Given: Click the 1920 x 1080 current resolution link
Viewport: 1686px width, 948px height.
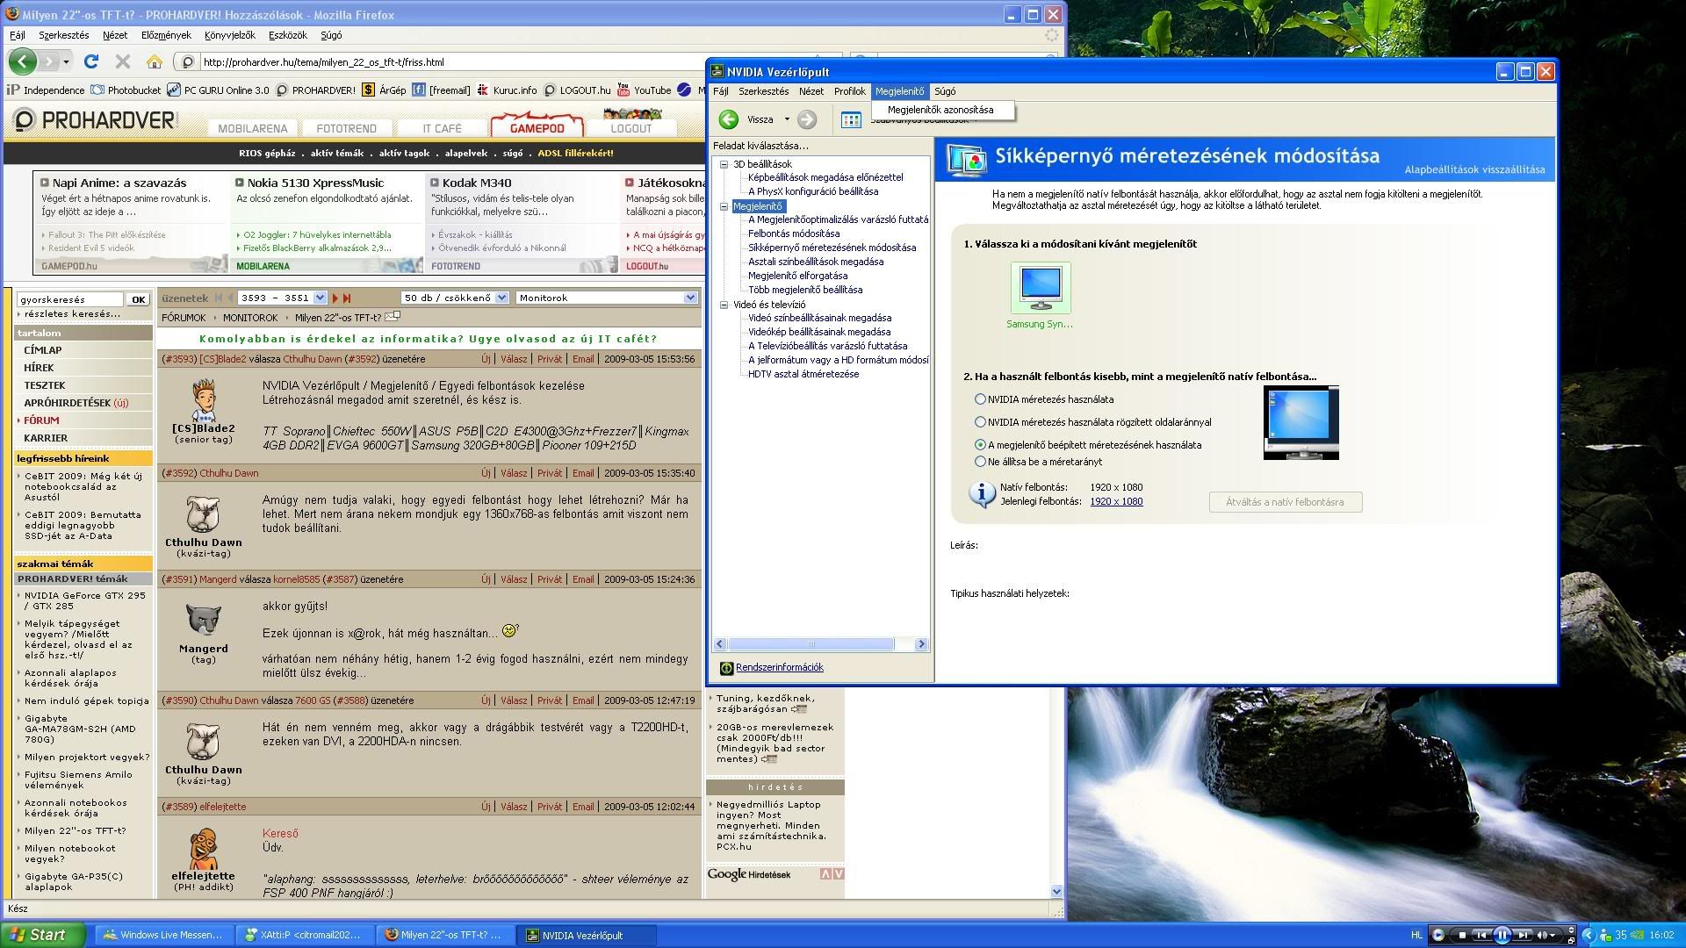Looking at the screenshot, I should tap(1116, 502).
